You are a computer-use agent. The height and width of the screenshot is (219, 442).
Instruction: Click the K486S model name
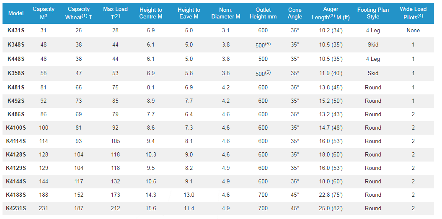[16, 114]
